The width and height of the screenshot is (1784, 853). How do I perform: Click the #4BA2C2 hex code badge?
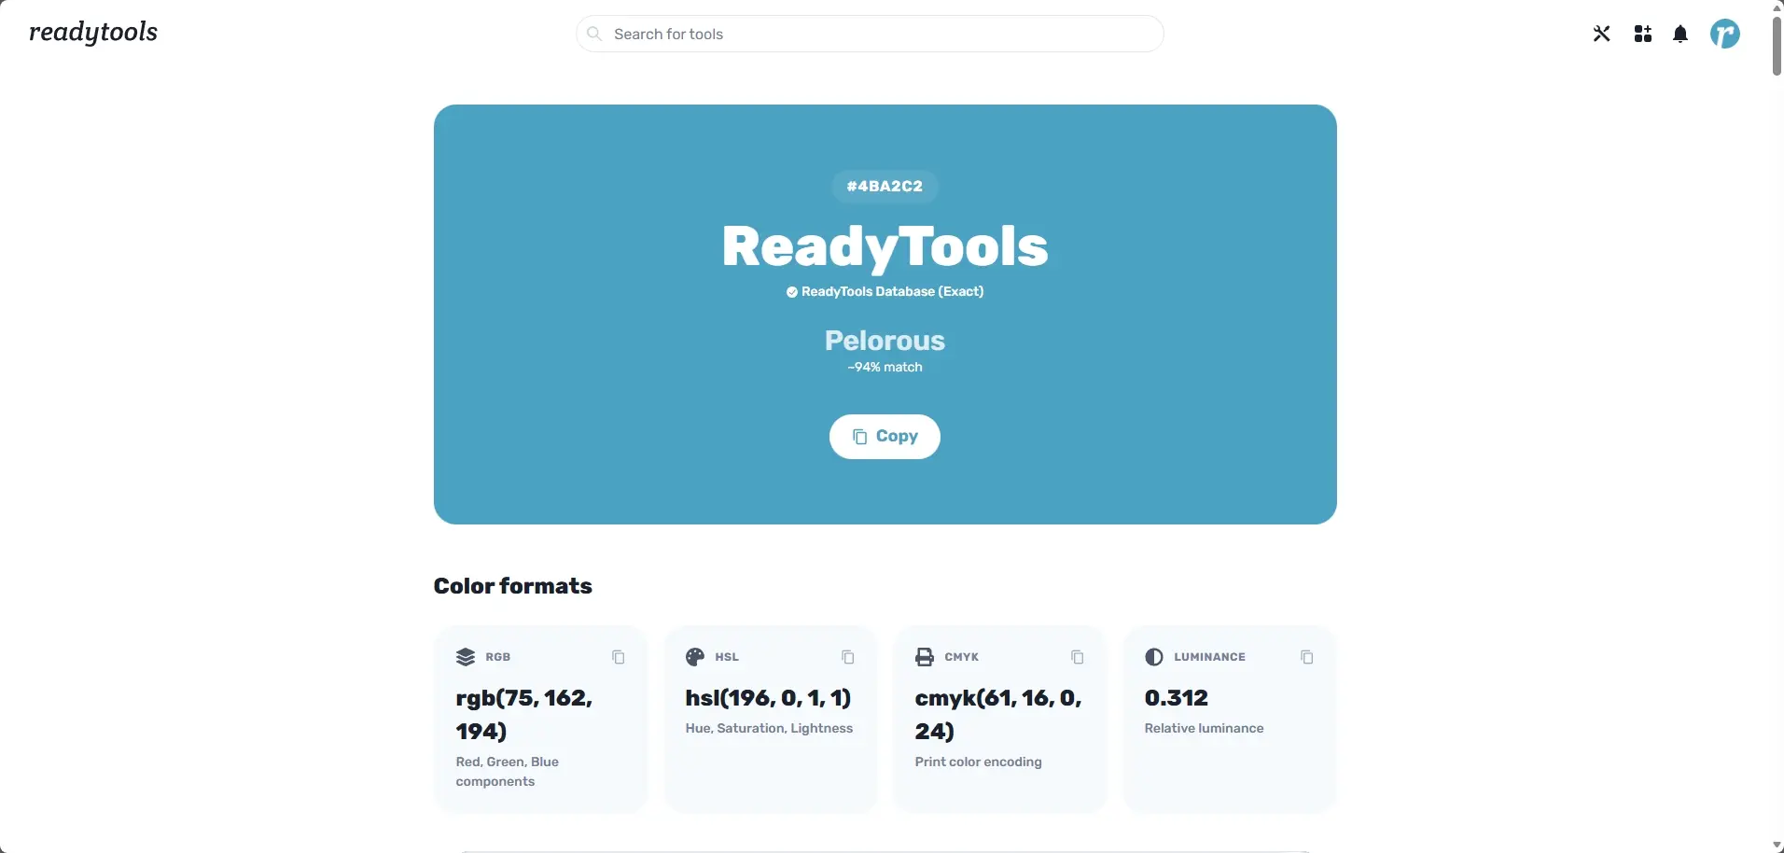[885, 186]
